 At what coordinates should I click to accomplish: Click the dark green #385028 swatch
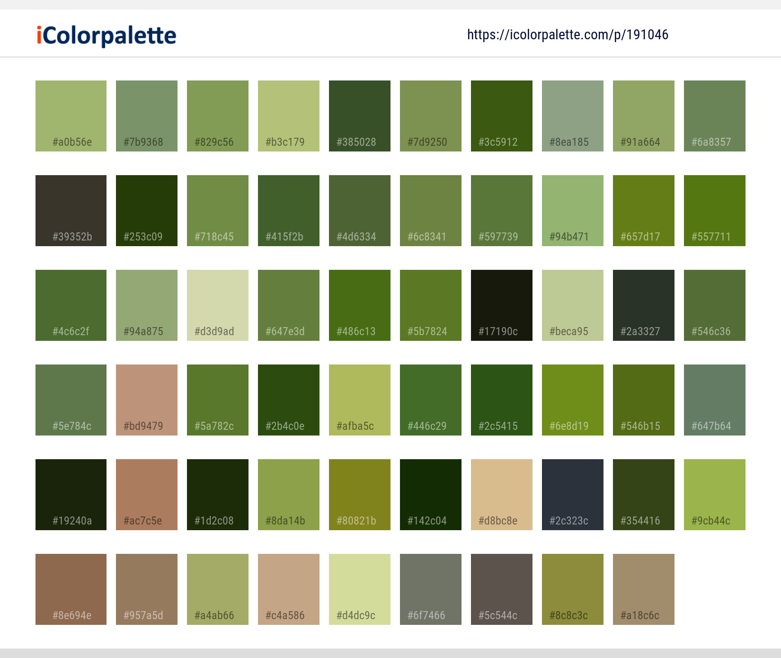tap(360, 116)
